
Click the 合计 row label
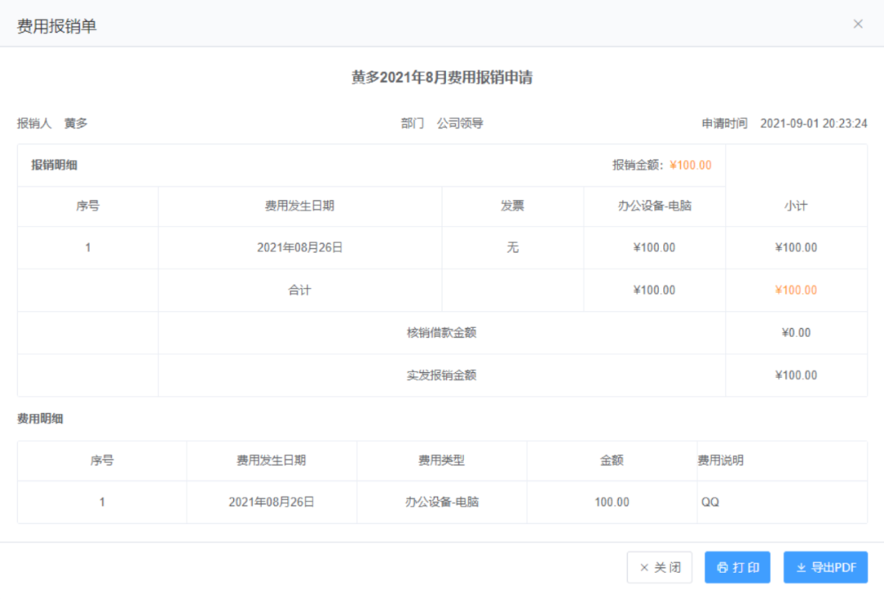300,290
